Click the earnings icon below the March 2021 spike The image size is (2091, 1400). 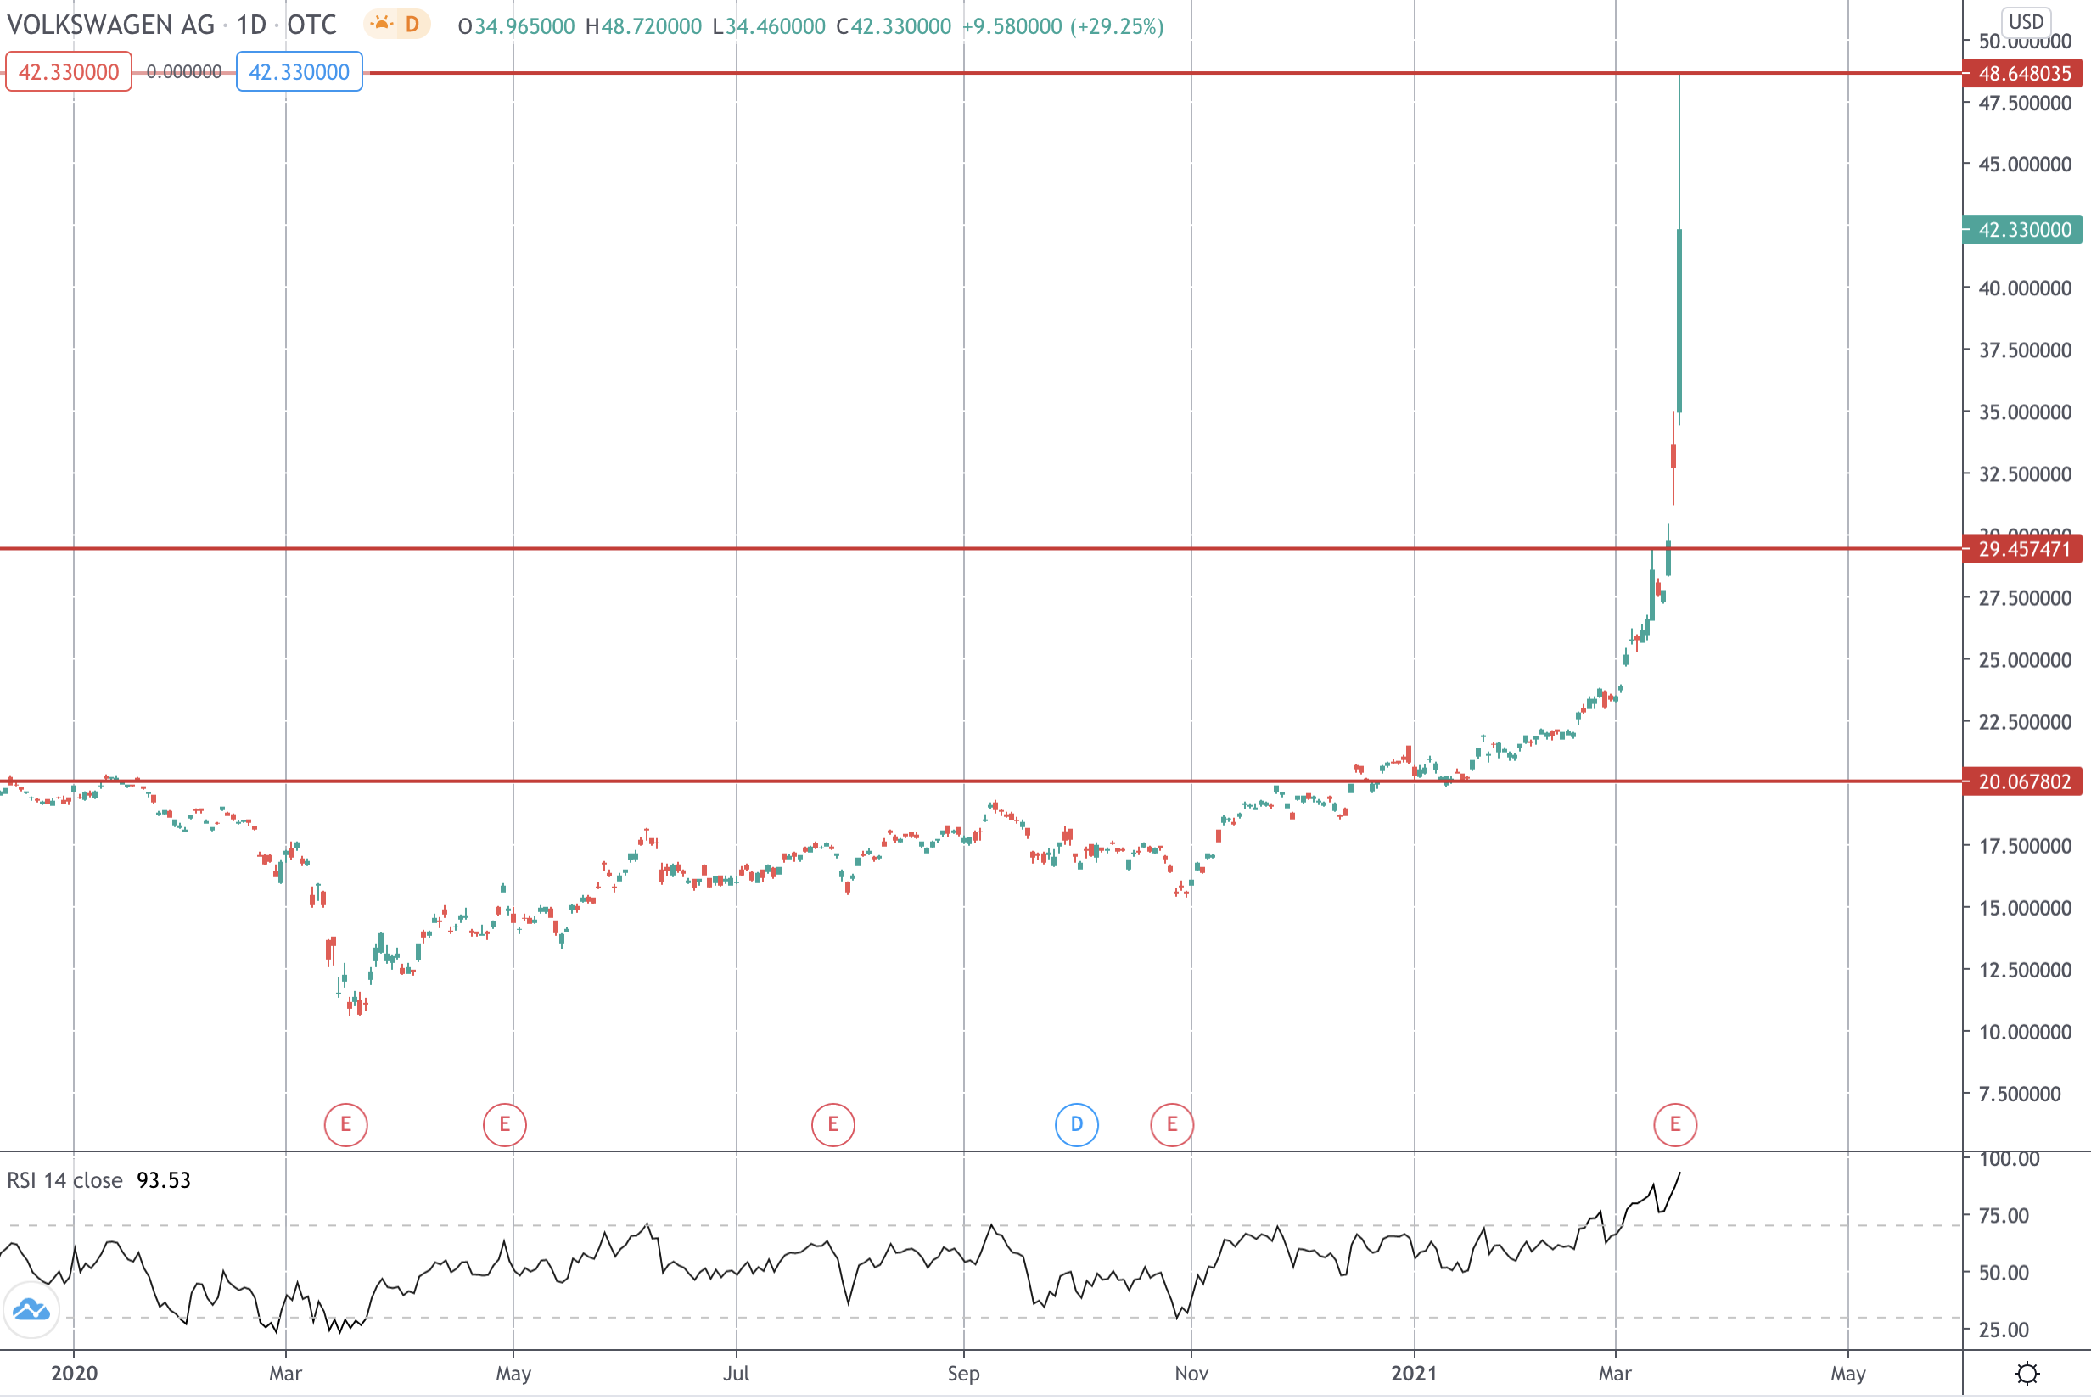[x=1675, y=1125]
